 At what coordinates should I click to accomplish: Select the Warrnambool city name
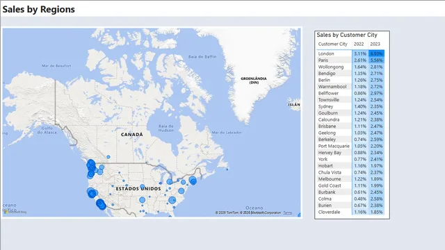pyautogui.click(x=332, y=86)
